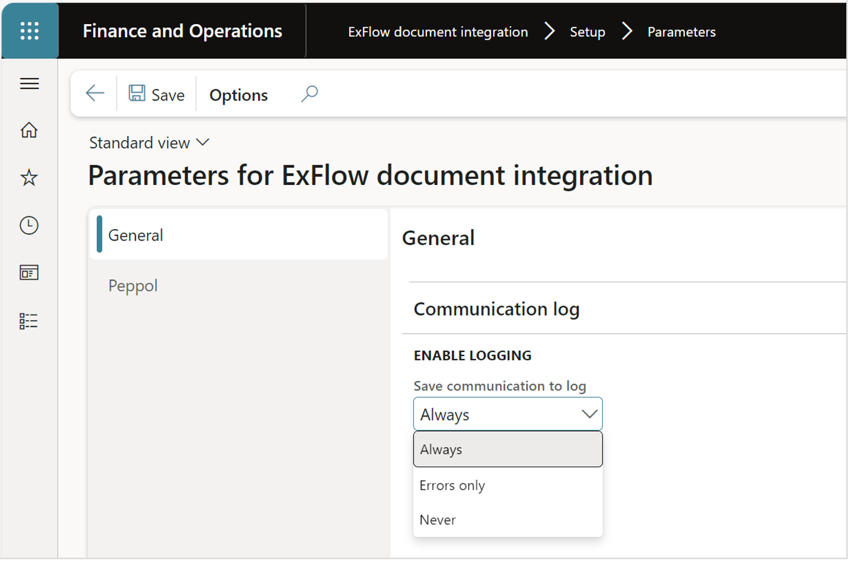Click the ENABLE LOGGING group label
The image size is (851, 563).
[472, 355]
